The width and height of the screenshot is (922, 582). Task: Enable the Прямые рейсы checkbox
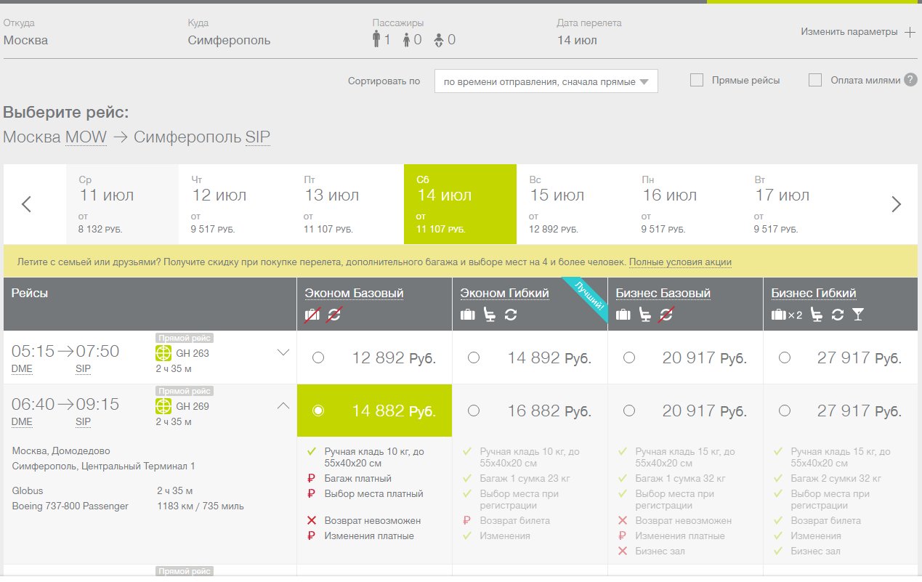[697, 81]
